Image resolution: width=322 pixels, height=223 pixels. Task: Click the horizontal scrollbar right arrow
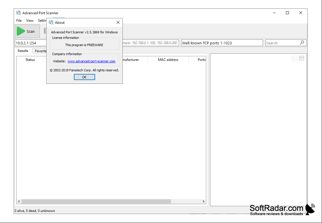coord(204,202)
